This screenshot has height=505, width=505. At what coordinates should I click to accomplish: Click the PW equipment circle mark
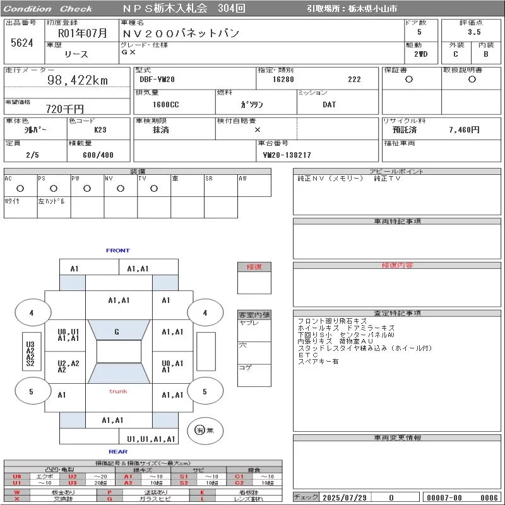click(x=87, y=189)
